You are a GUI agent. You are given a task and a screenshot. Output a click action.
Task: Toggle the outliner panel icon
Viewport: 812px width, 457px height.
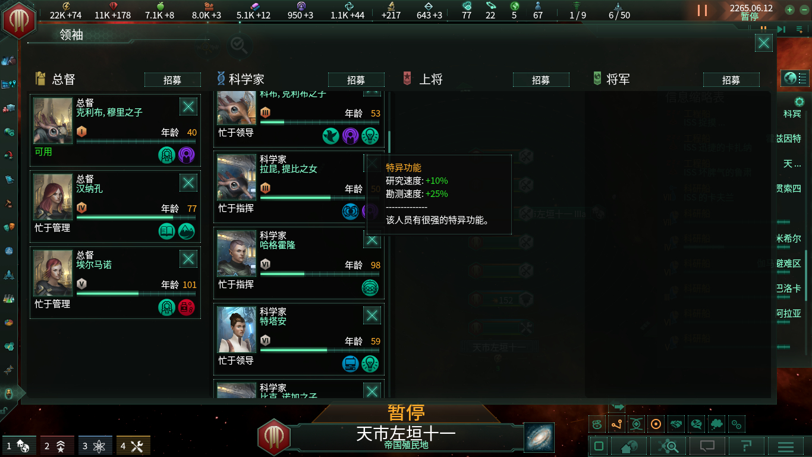tap(795, 78)
